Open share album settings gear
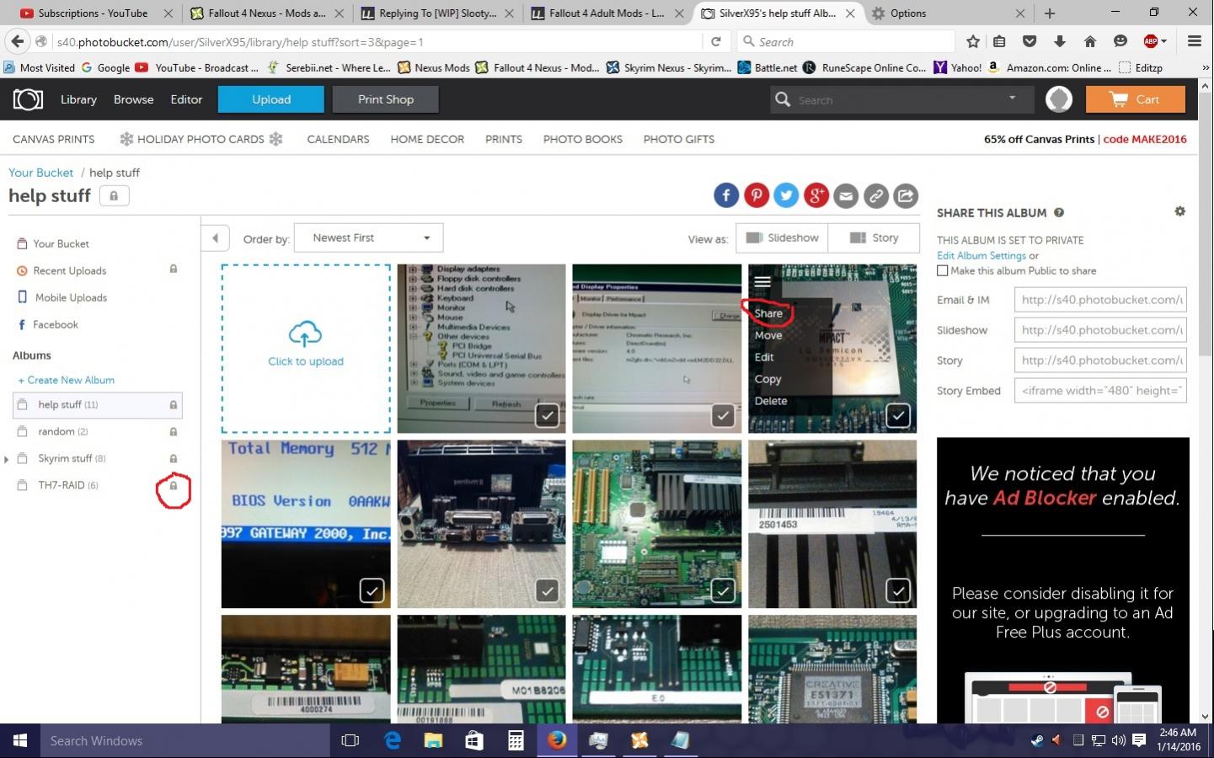The height and width of the screenshot is (758, 1214). [1180, 211]
